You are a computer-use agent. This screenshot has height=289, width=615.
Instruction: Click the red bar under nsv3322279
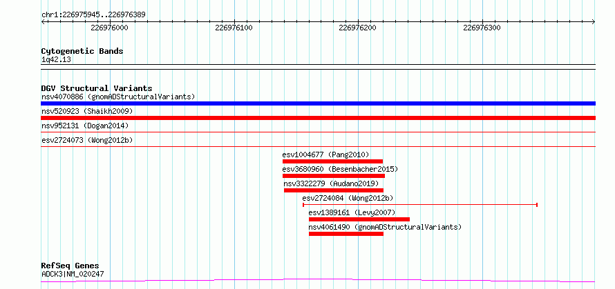point(333,190)
